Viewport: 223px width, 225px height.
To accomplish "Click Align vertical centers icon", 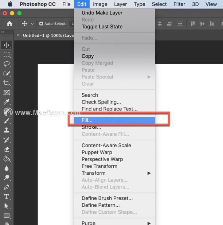I will tap(202, 24).
